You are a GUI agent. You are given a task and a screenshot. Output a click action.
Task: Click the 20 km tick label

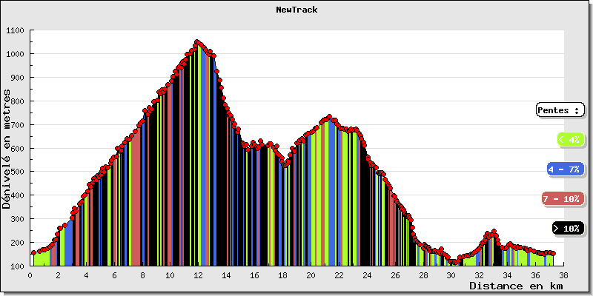[311, 275]
